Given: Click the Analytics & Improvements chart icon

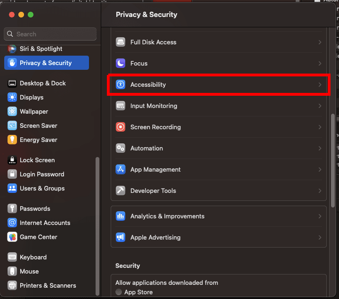Looking at the screenshot, I should (121, 216).
